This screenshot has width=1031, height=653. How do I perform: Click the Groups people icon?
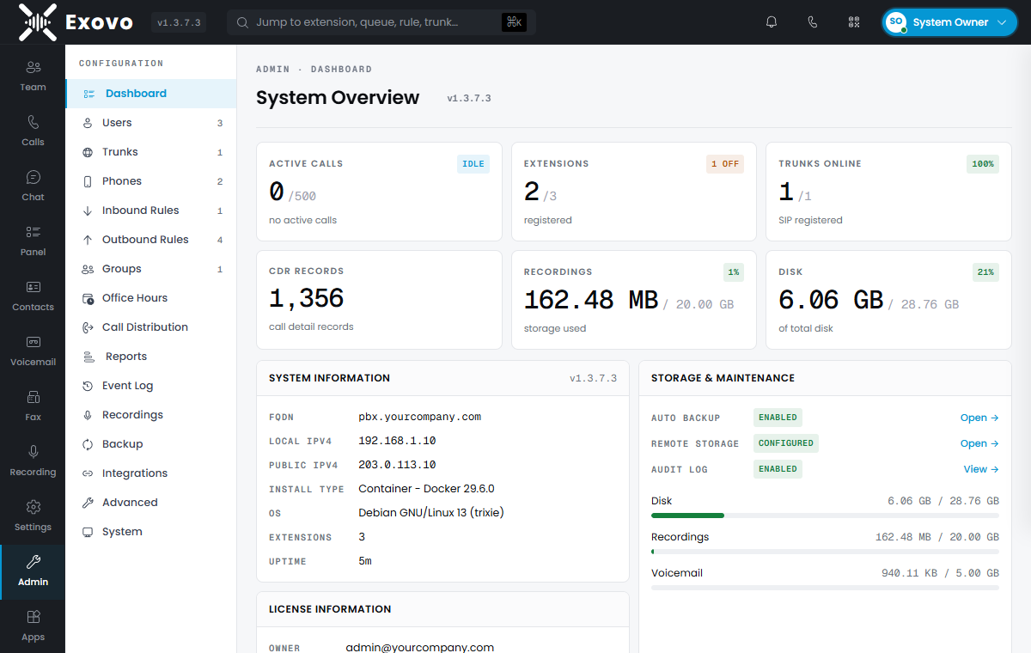click(x=88, y=269)
